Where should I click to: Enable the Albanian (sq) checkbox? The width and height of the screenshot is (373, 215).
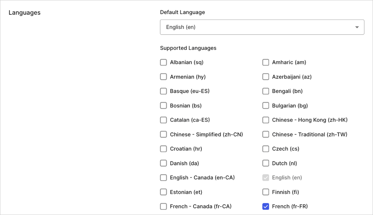[x=163, y=62]
